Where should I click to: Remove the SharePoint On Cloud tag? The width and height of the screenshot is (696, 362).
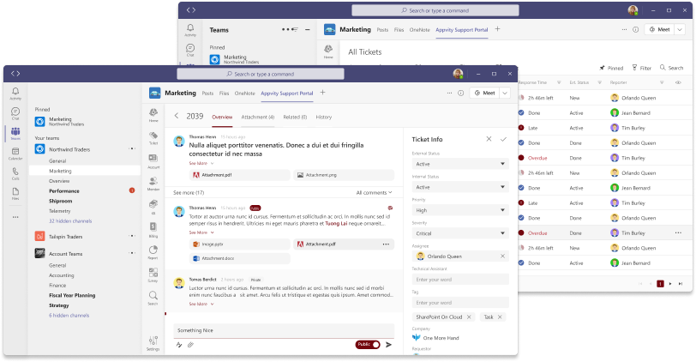point(469,317)
